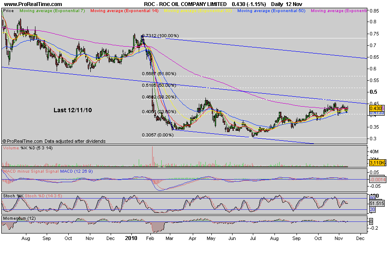This screenshot has height=259, width=389.
Task: Select the Moving average (Exponential 50) legend entry
Action: pos(271,11)
